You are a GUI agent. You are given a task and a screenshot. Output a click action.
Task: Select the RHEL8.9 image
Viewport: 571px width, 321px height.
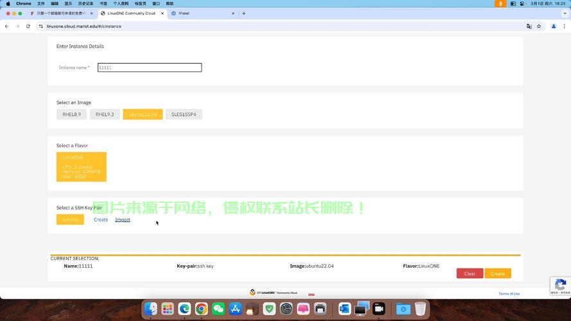(x=71, y=114)
